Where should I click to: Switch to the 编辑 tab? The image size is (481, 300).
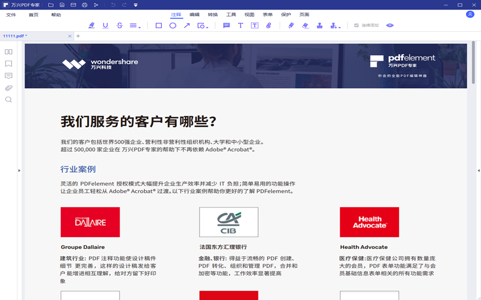(195, 14)
